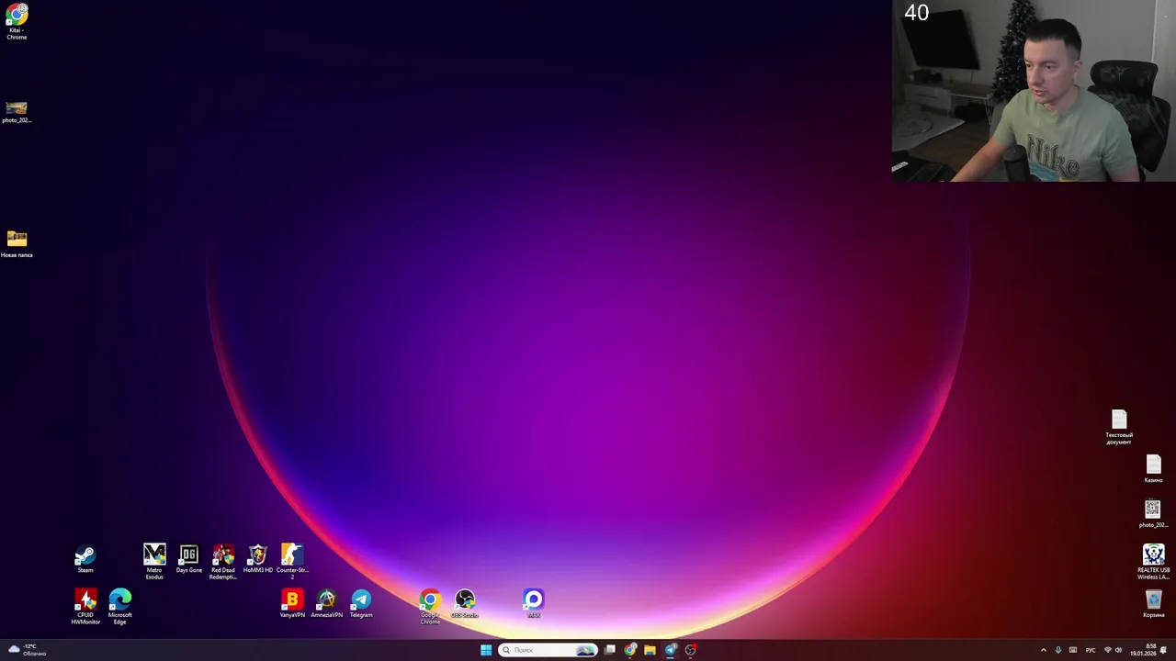This screenshot has width=1176, height=661.
Task: Click the touch keyboard tray icon
Action: pos(1073,650)
